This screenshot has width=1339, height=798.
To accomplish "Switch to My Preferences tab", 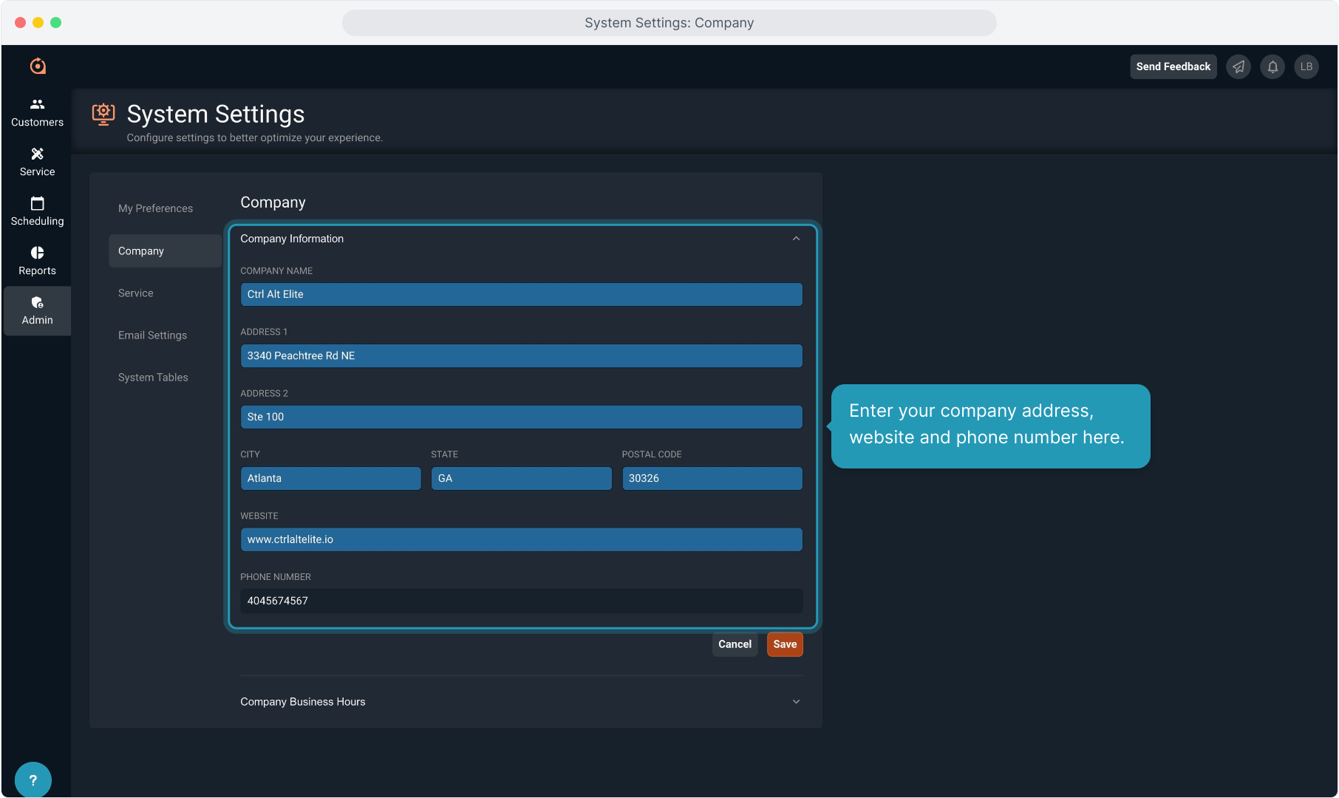I will click(x=155, y=208).
